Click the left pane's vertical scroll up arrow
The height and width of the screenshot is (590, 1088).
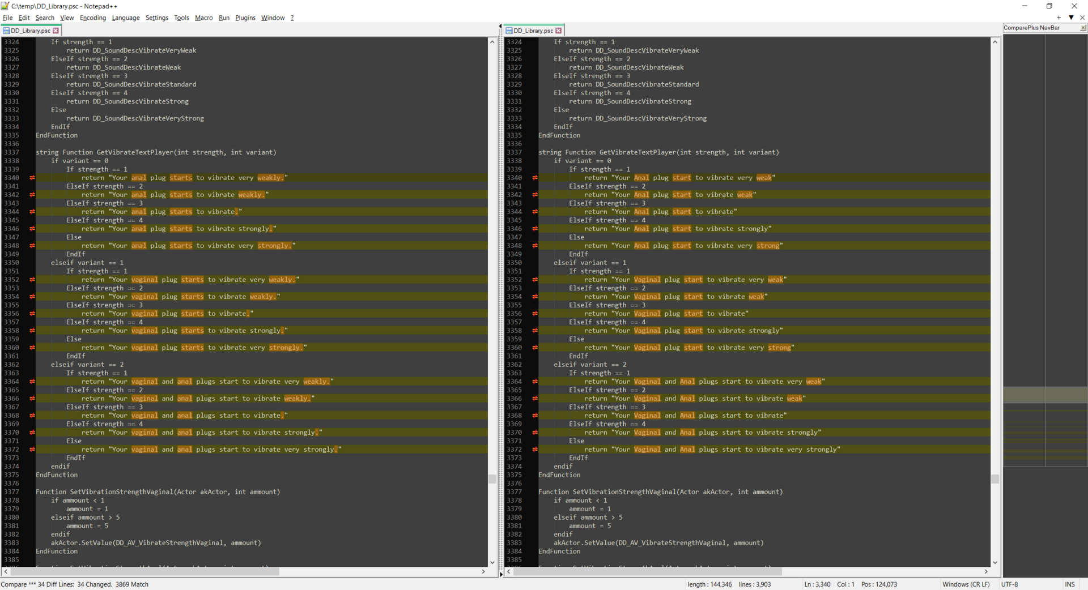[x=492, y=42]
